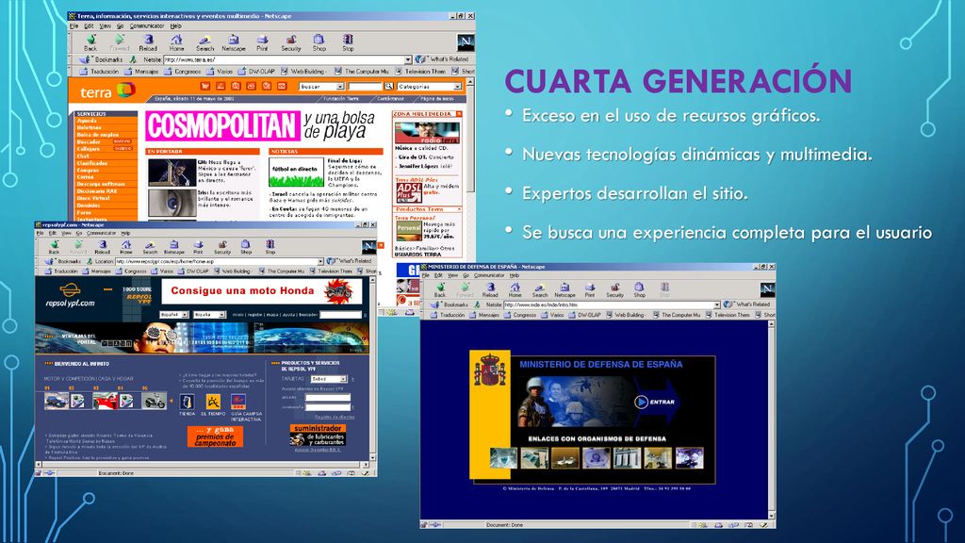Viewport: 965px width, 543px height.
Task: Click the Shop icon in Terra window
Action: coord(319,40)
